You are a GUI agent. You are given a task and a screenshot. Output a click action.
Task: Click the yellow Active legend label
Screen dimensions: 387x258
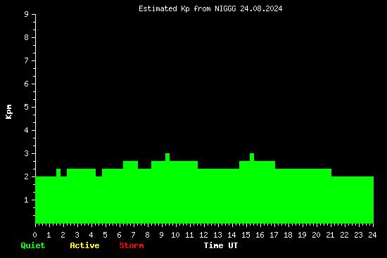(84, 245)
